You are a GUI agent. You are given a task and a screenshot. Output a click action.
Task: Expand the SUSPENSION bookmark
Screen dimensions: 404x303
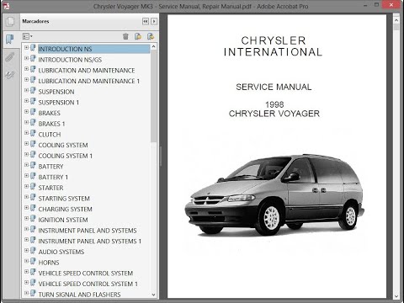point(26,90)
